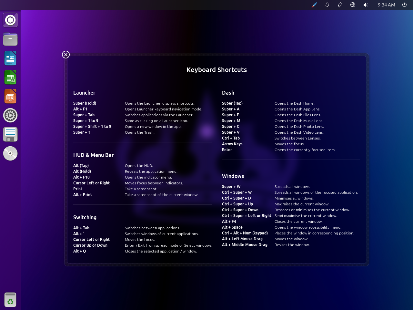Click 'Opens the Trash.' description
This screenshot has height=310, width=413.
tap(140, 132)
